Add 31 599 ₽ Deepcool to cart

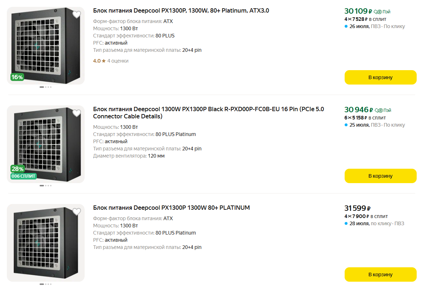click(380, 274)
